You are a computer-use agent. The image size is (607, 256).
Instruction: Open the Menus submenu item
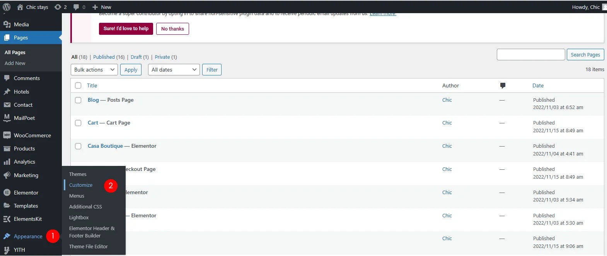pos(77,196)
